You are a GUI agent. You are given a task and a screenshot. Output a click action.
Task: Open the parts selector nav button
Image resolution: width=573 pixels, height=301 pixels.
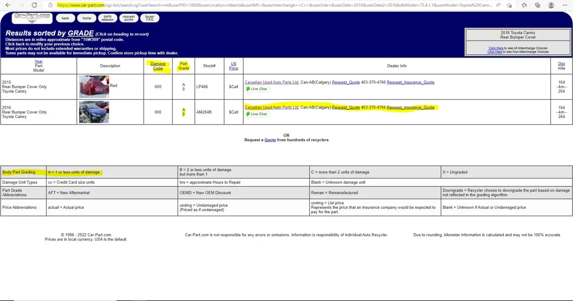click(x=108, y=18)
